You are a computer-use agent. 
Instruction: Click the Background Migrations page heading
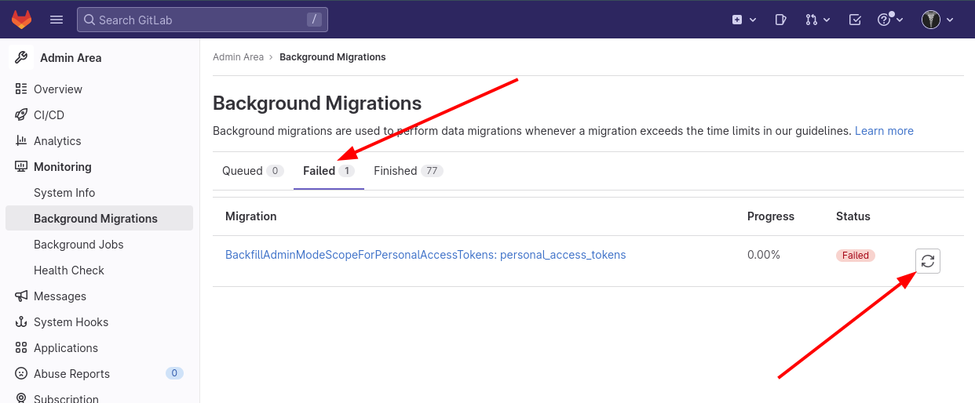coord(317,103)
